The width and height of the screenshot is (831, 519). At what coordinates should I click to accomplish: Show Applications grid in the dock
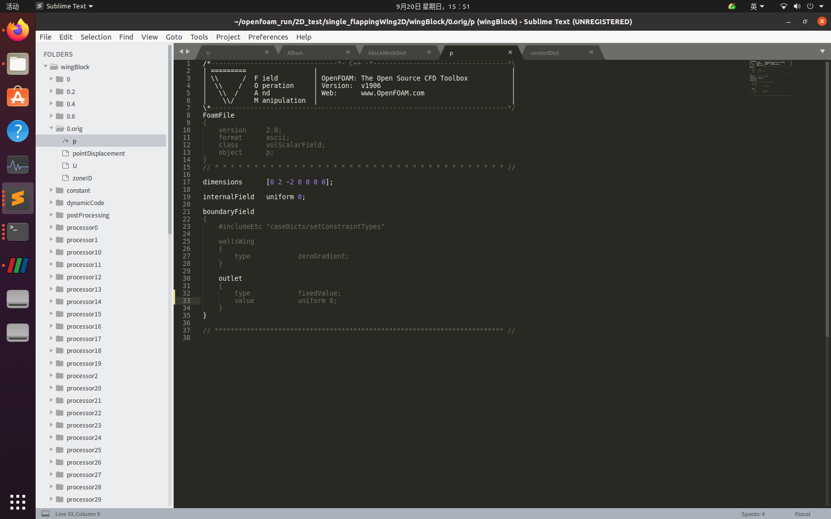[x=18, y=502]
